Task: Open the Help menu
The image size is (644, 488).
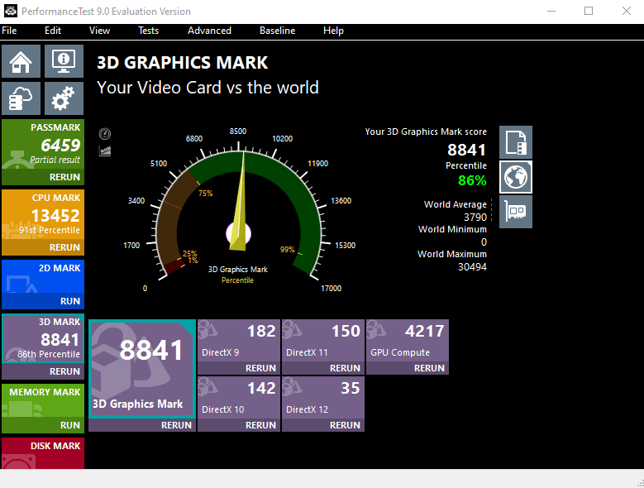Action: pos(333,31)
